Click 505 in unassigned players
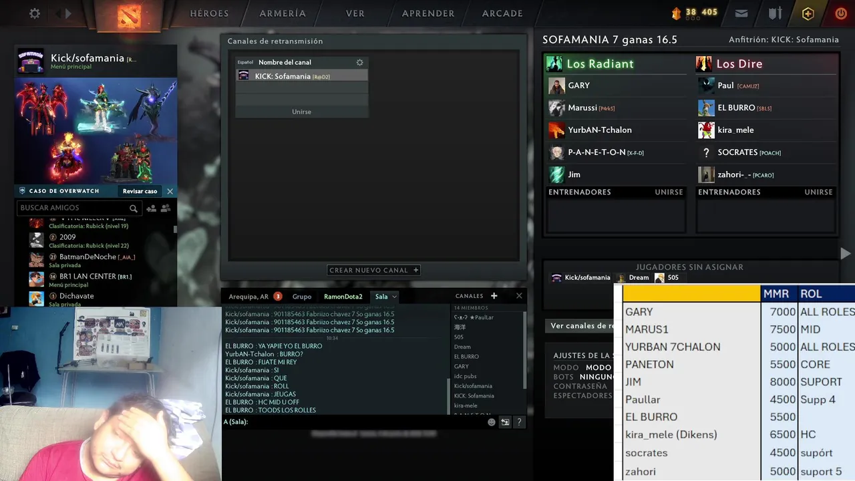This screenshot has width=855, height=481. (x=667, y=278)
